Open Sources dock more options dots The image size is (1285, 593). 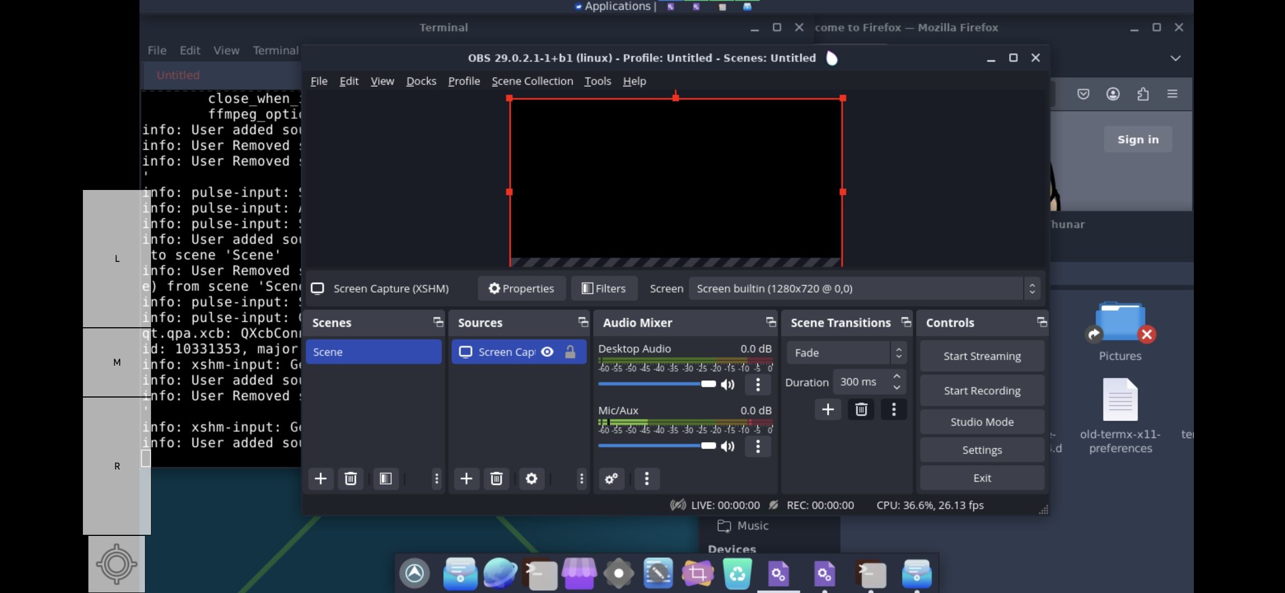point(582,479)
